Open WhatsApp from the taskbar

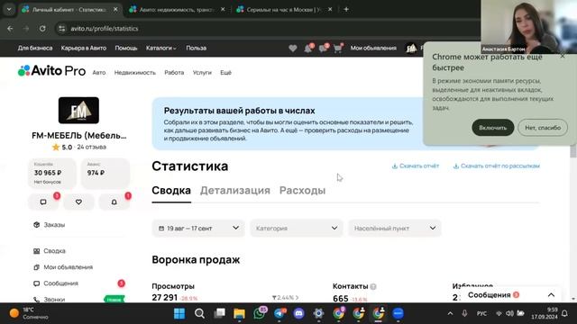pos(259,313)
